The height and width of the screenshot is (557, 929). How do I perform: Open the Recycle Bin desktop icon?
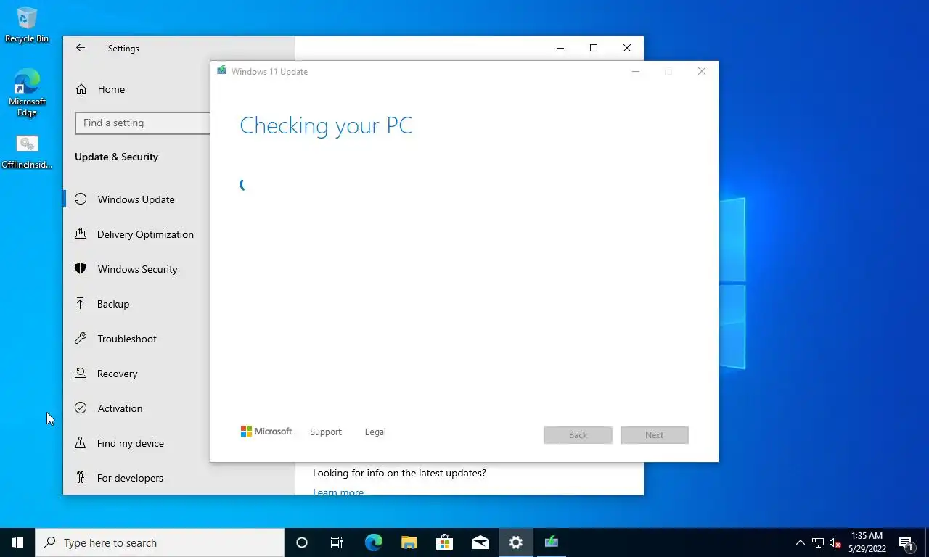[27, 25]
